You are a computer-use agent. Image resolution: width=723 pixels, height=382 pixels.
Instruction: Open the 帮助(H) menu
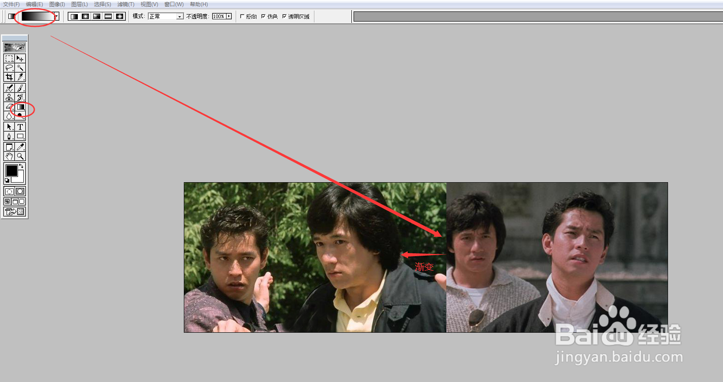tap(199, 4)
